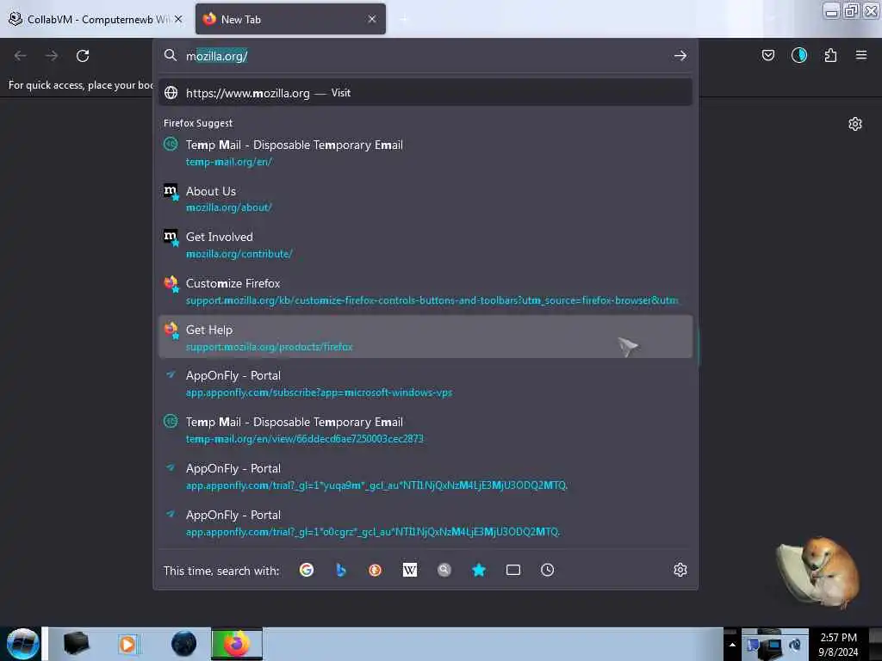Screen dimensions: 882x661
Task: Go forward one page
Action: point(52,56)
